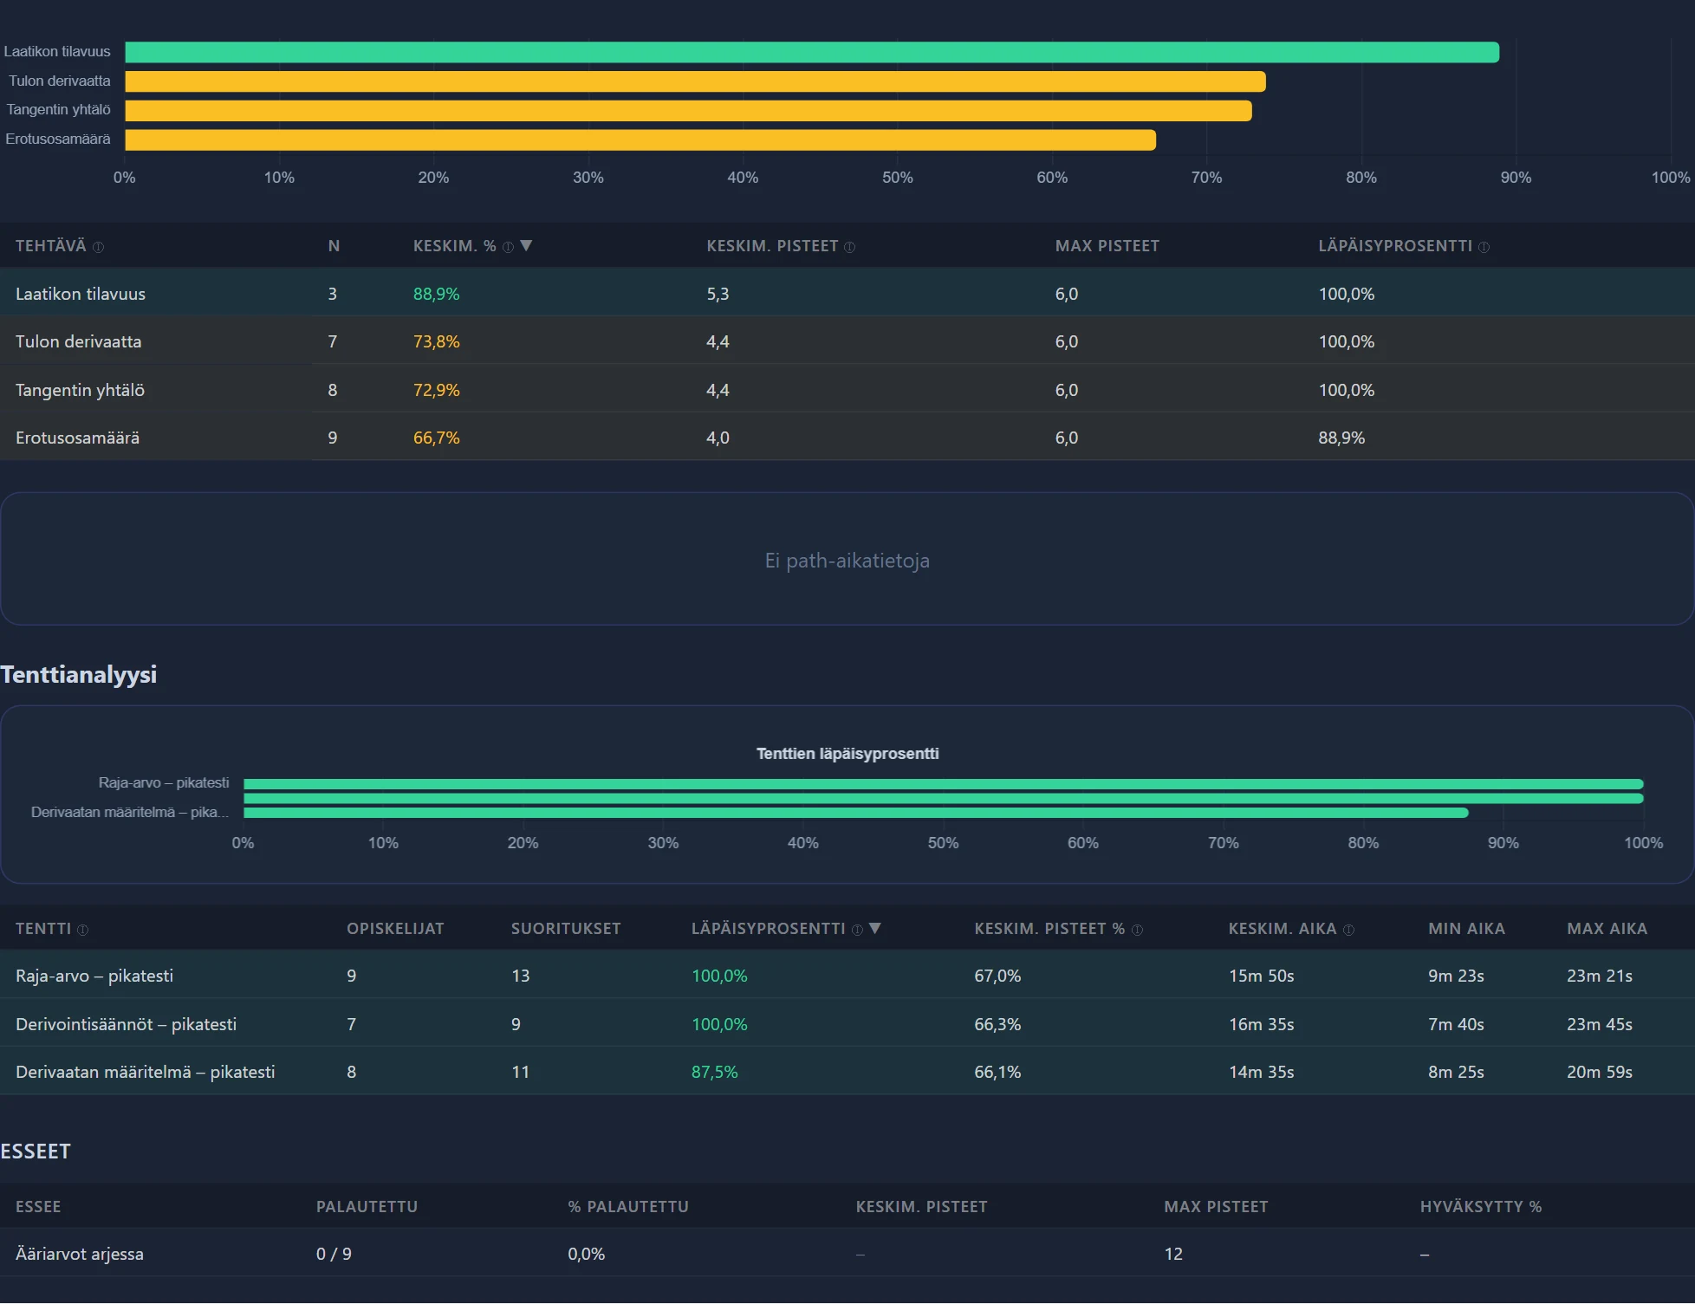Open the Derivaatan määritelmä – pikatesti exam row
Image resolution: width=1695 pixels, height=1304 pixels.
click(847, 1072)
